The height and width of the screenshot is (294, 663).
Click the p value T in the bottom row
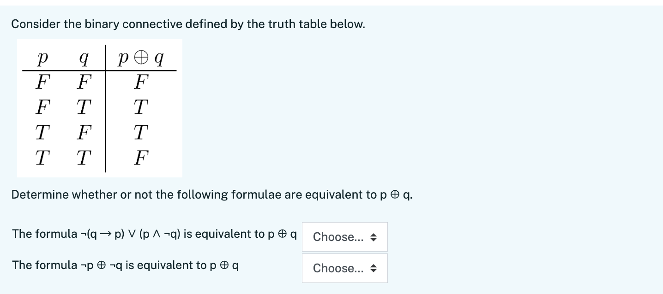(42, 159)
